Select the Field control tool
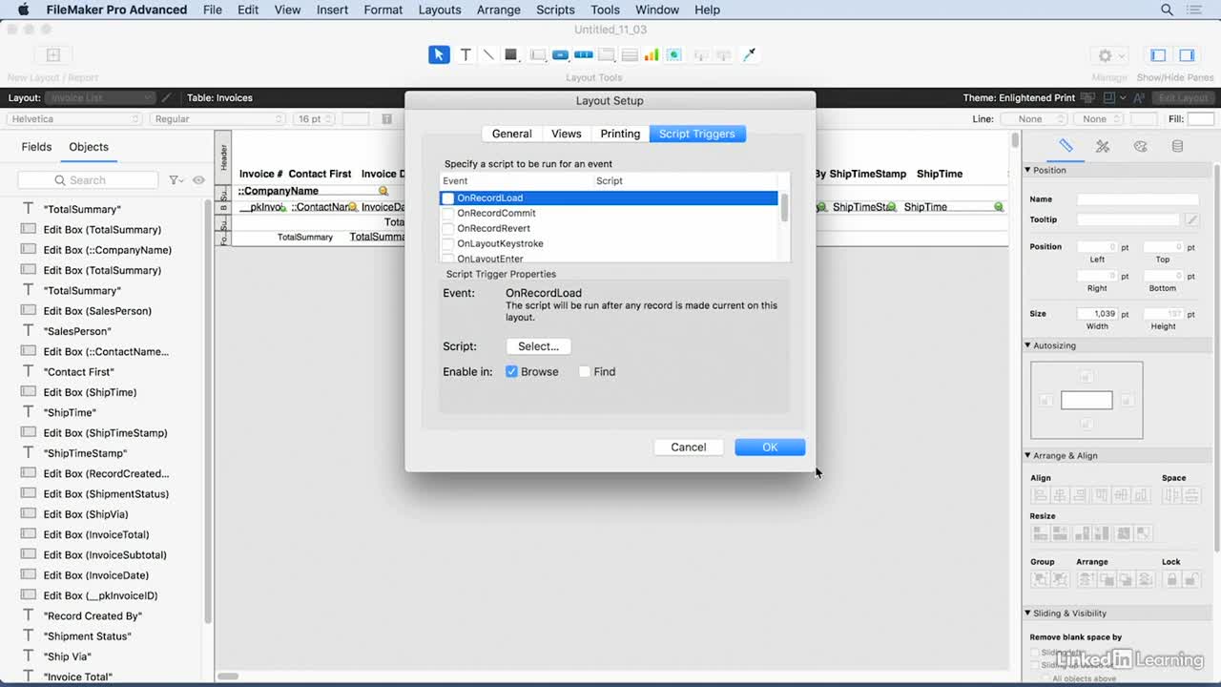Image resolution: width=1221 pixels, height=687 pixels. coord(538,54)
